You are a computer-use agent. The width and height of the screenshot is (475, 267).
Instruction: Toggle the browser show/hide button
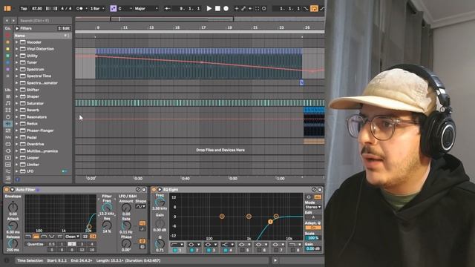click(x=7, y=8)
